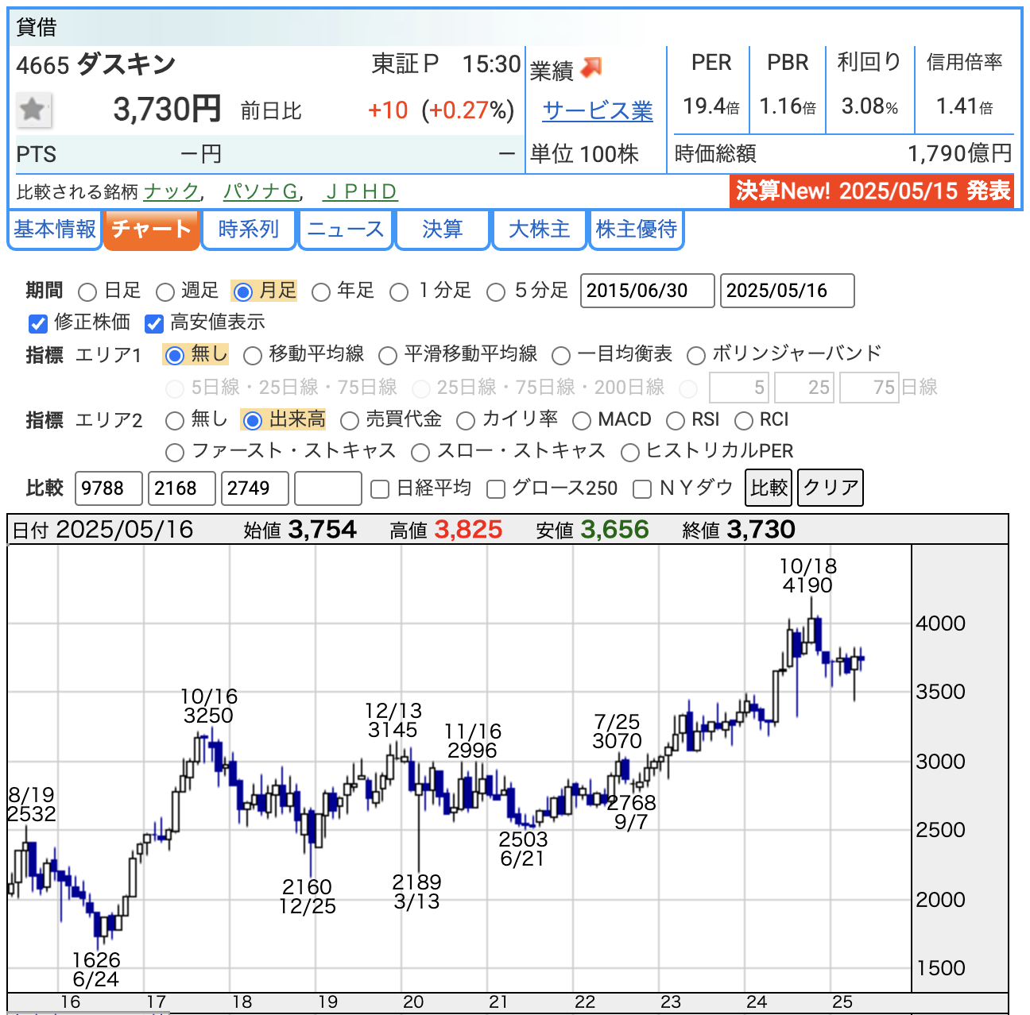
Task: Click the moving average field showing 25
Action: coord(804,388)
